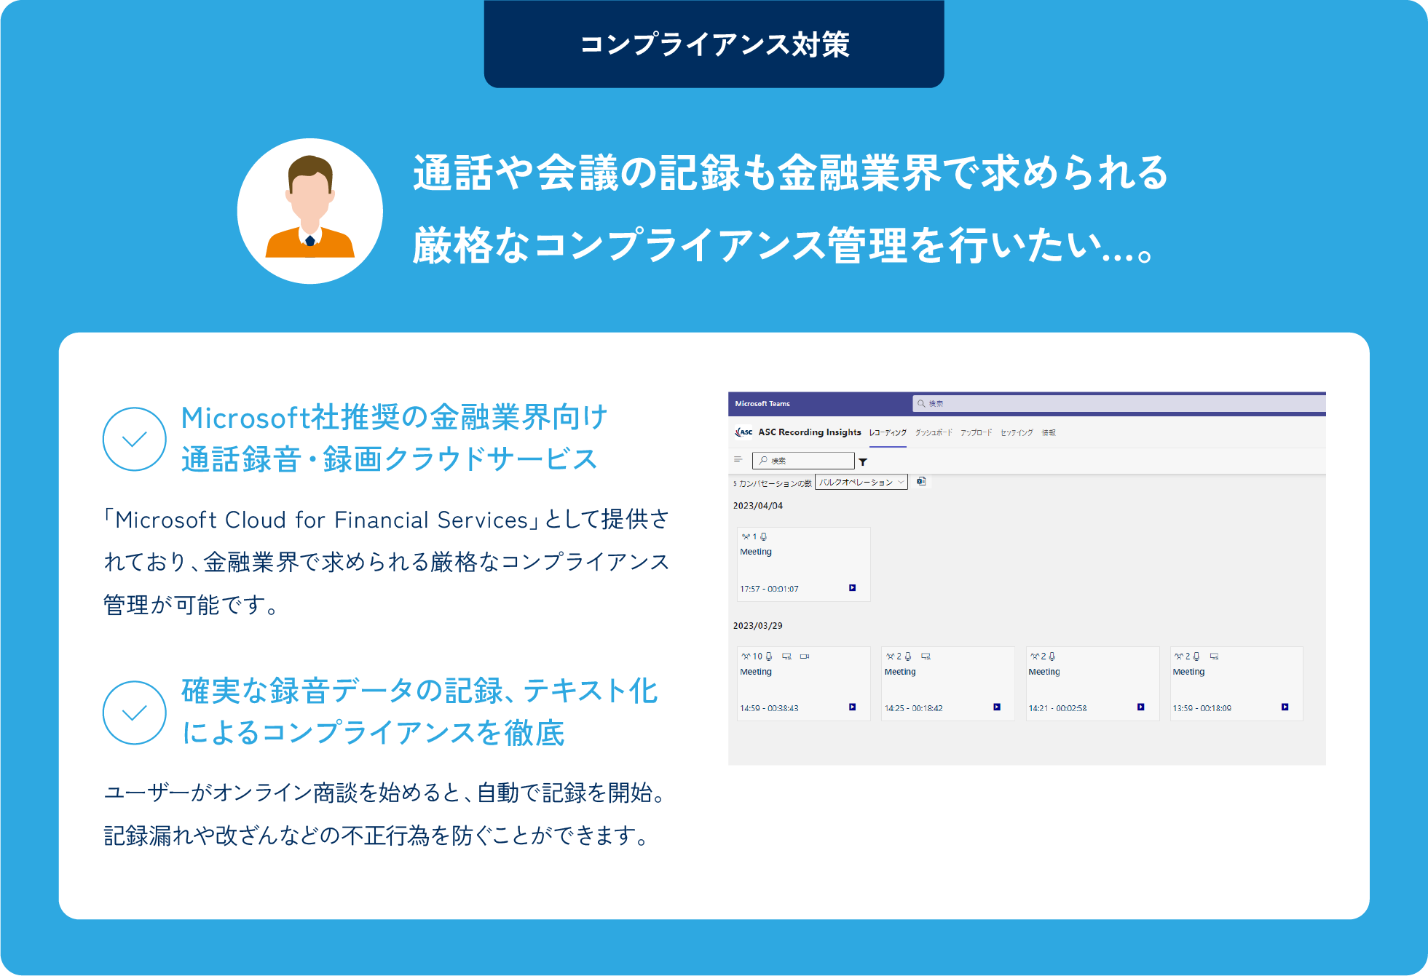The width and height of the screenshot is (1428, 976).
Task: Click the 14:59 - 00:38:43 duration text
Action: (769, 708)
